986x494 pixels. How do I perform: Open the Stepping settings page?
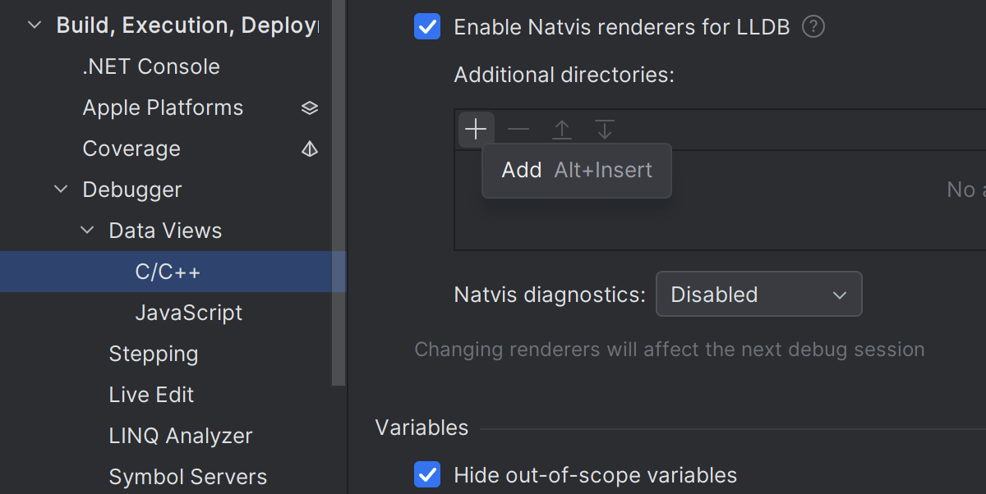coord(153,354)
